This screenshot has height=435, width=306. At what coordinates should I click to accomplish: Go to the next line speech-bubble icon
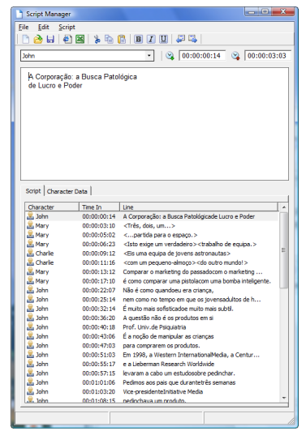click(192, 39)
